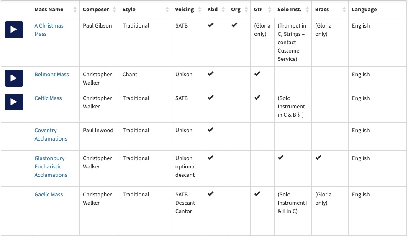Viewport: 408px width, 236px height.
Task: Sort by Voicing column arrows
Action: click(x=200, y=10)
